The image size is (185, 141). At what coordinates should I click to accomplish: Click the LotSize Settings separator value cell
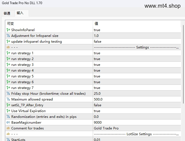tap(137, 134)
